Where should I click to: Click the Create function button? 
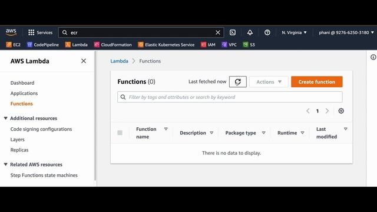pyautogui.click(x=317, y=82)
